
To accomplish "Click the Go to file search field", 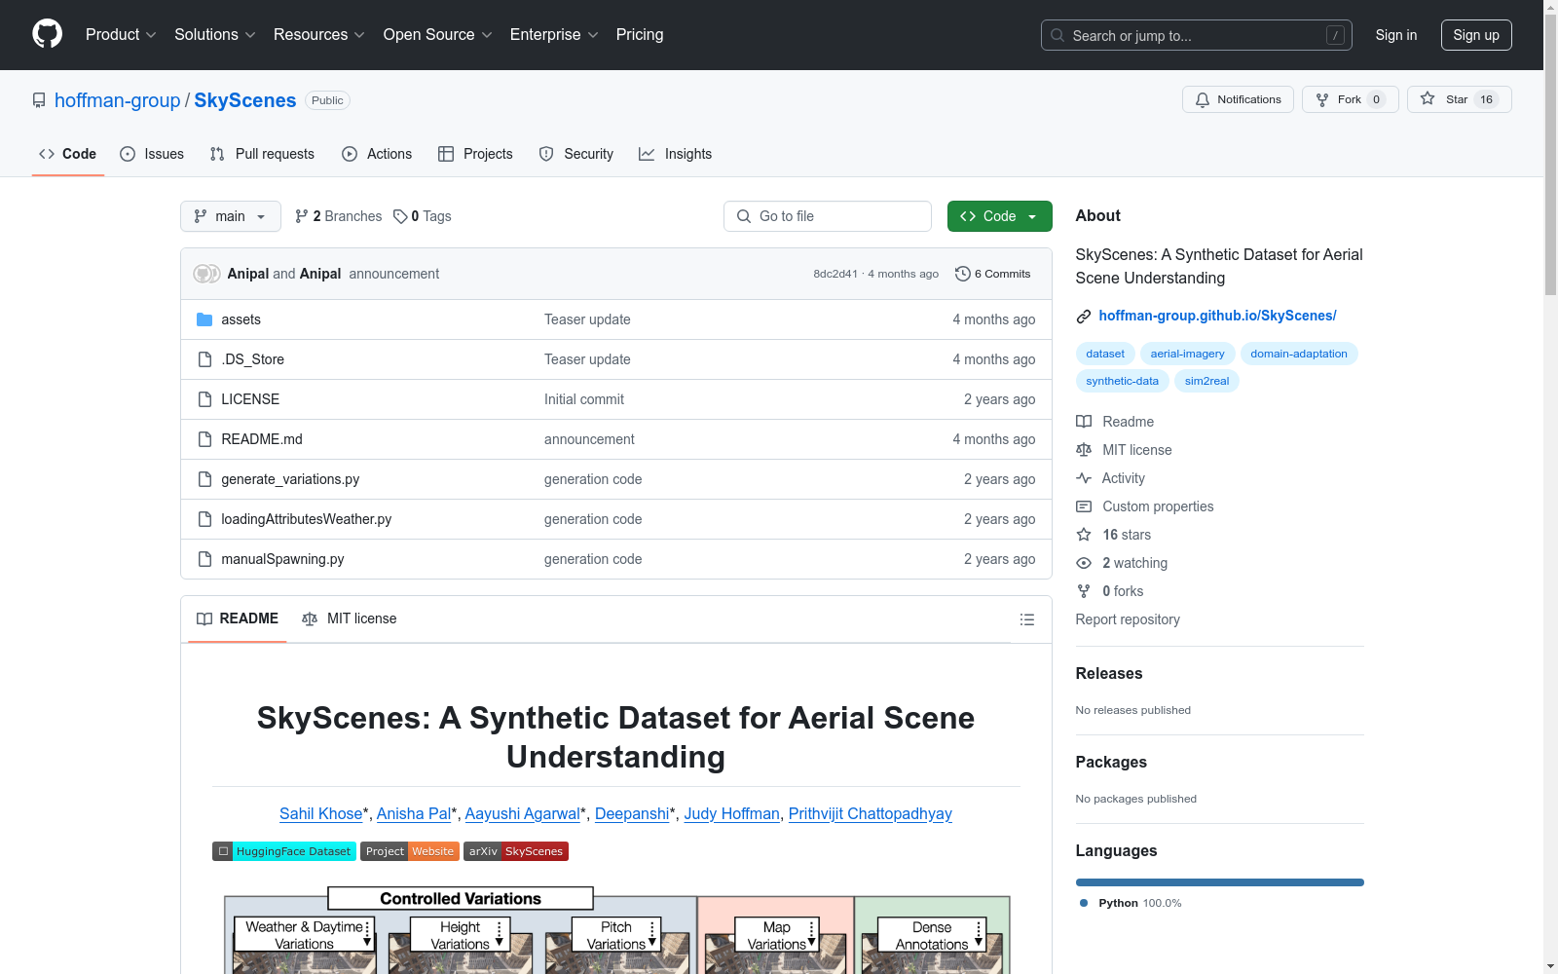I will click(828, 216).
